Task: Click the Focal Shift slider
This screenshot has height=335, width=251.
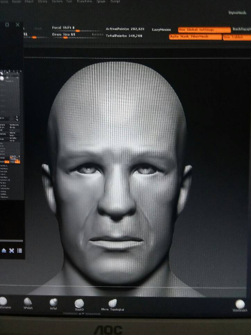Action: point(77,29)
